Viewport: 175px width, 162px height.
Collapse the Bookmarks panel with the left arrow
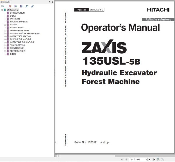(52, 2)
